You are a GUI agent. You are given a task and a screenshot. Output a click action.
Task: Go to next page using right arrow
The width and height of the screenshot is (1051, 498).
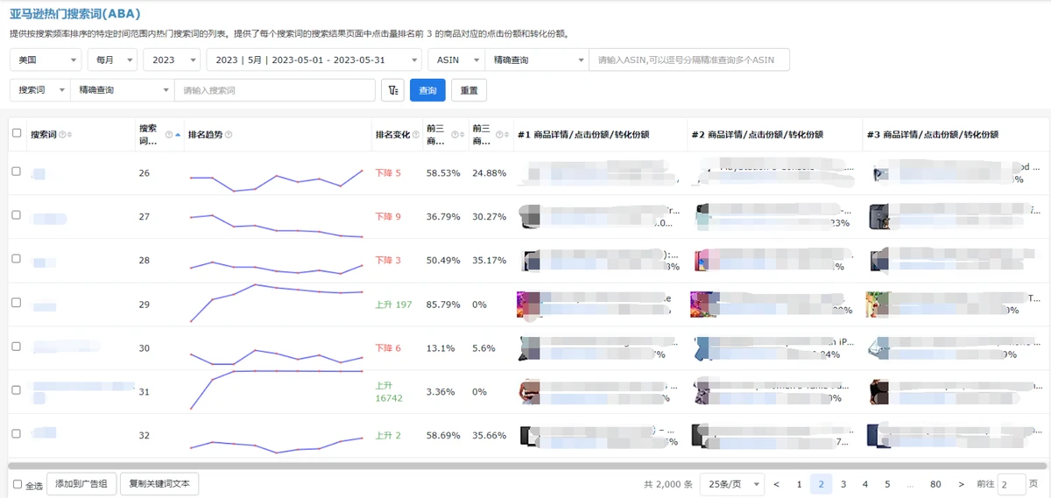962,484
